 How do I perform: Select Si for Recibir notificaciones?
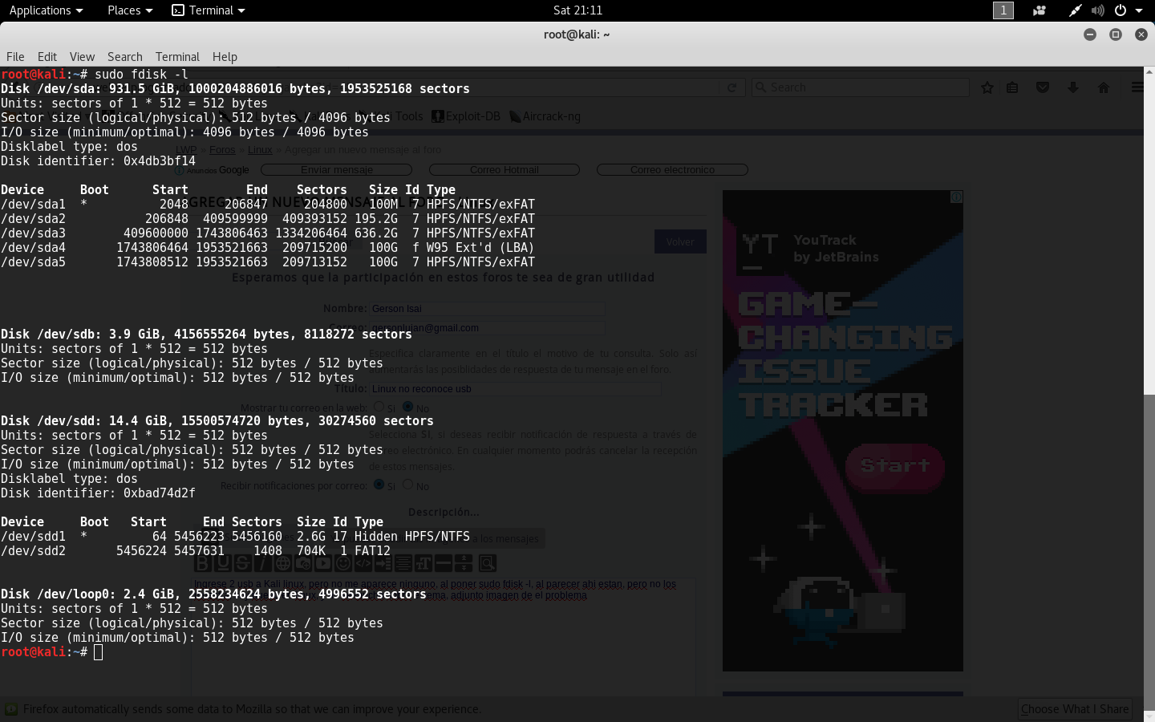[379, 485]
